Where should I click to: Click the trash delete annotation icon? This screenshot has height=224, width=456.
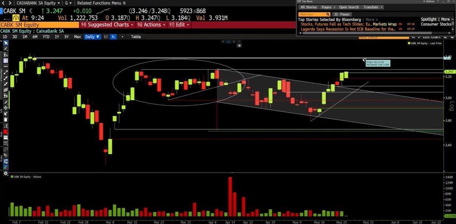[6, 120]
